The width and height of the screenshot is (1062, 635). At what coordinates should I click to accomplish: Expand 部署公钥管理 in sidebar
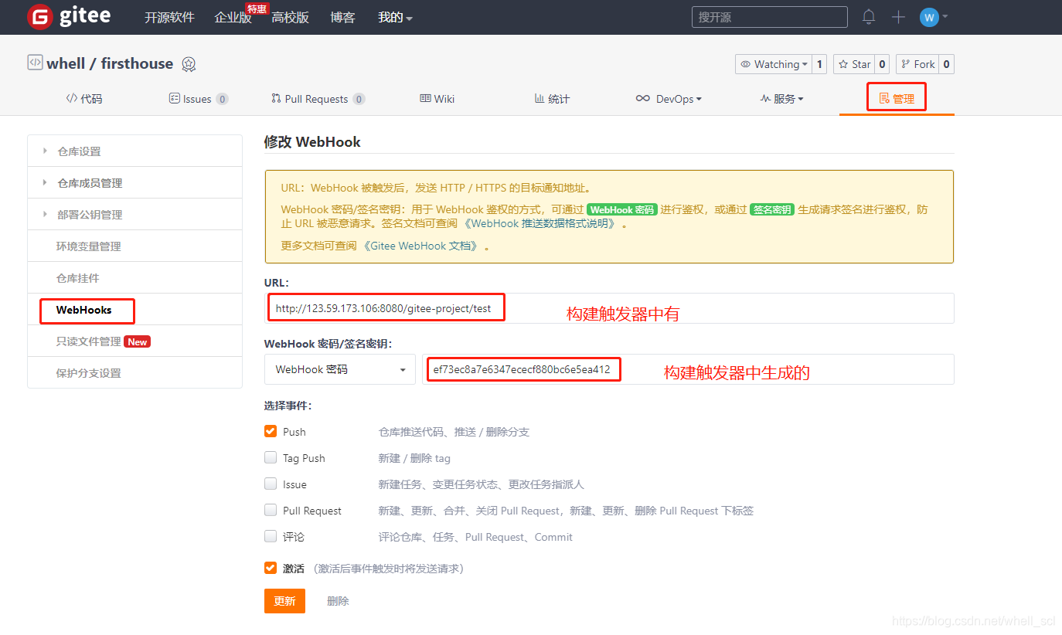[x=134, y=215]
